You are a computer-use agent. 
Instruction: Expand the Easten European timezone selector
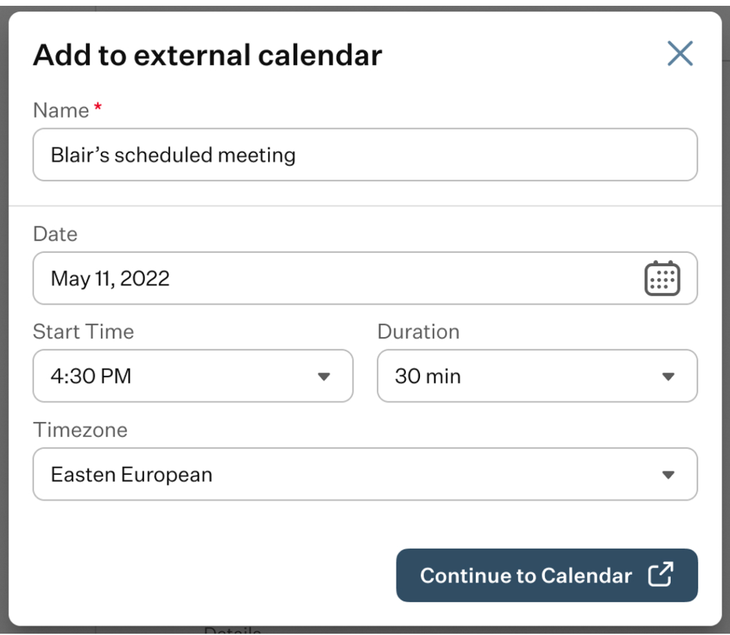click(x=365, y=474)
